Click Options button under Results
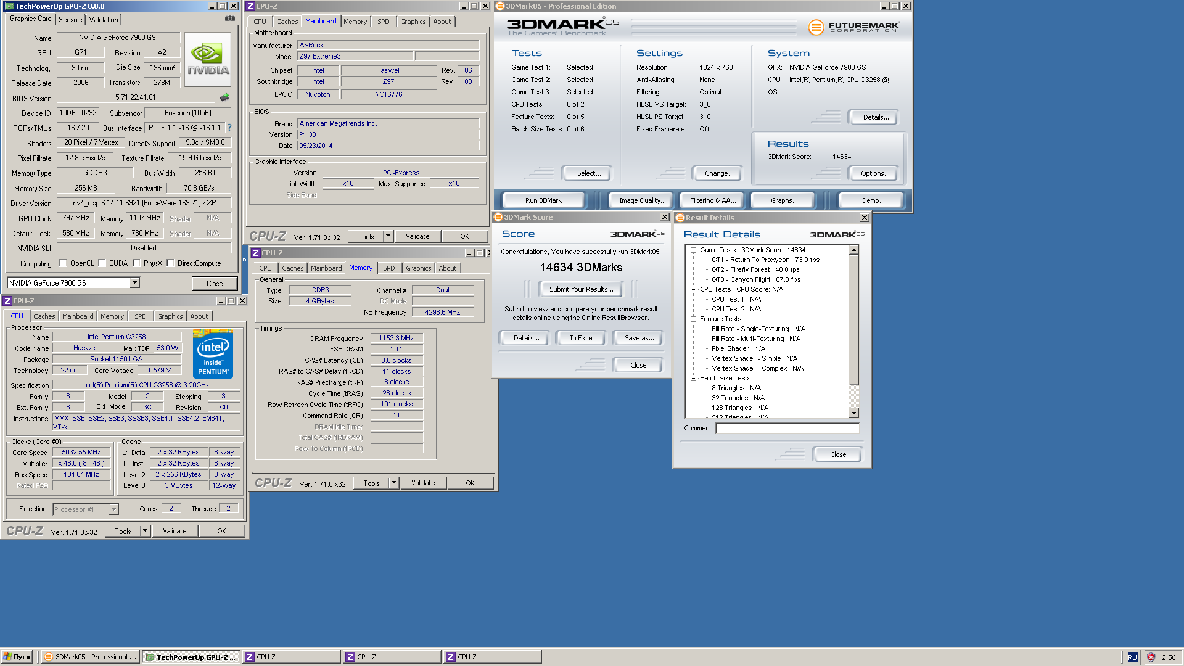 [x=874, y=173]
